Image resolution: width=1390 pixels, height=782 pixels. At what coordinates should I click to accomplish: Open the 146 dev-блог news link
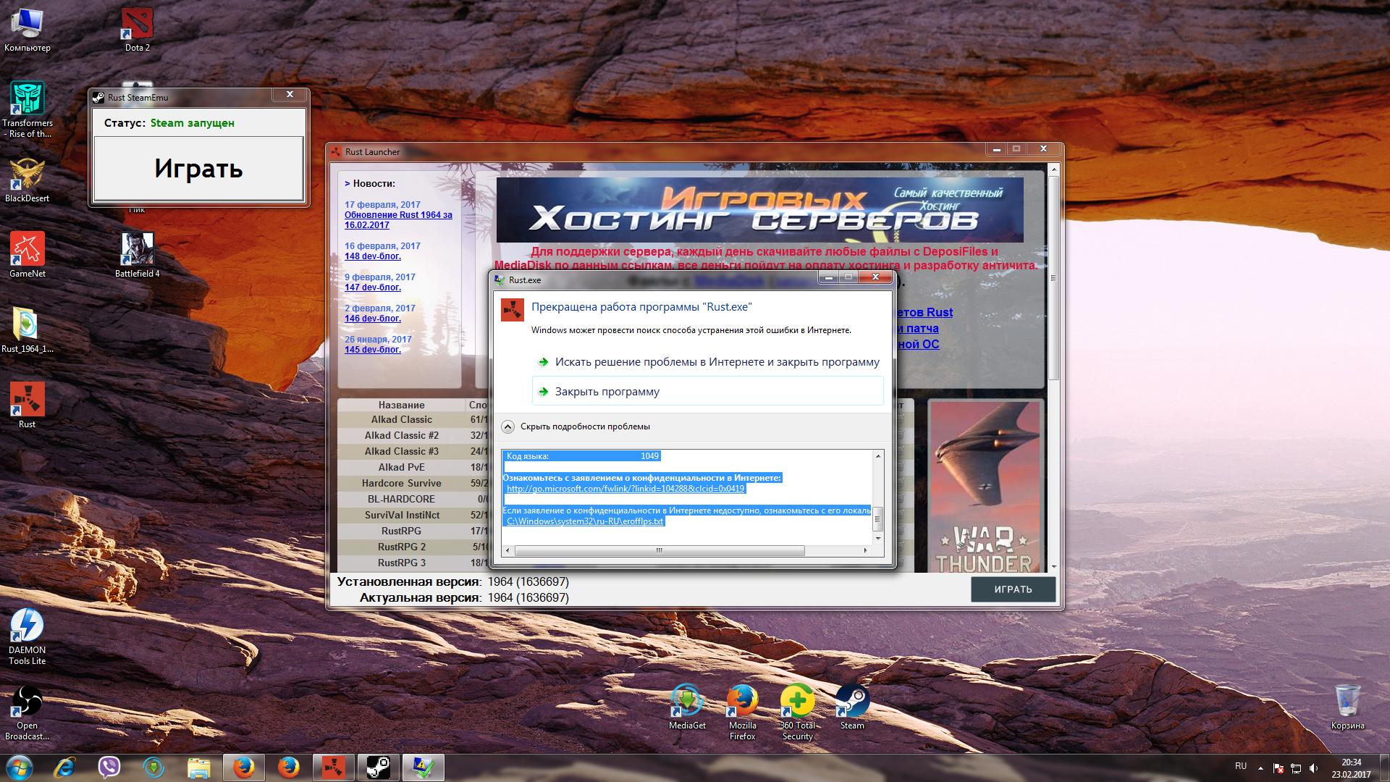pos(372,319)
